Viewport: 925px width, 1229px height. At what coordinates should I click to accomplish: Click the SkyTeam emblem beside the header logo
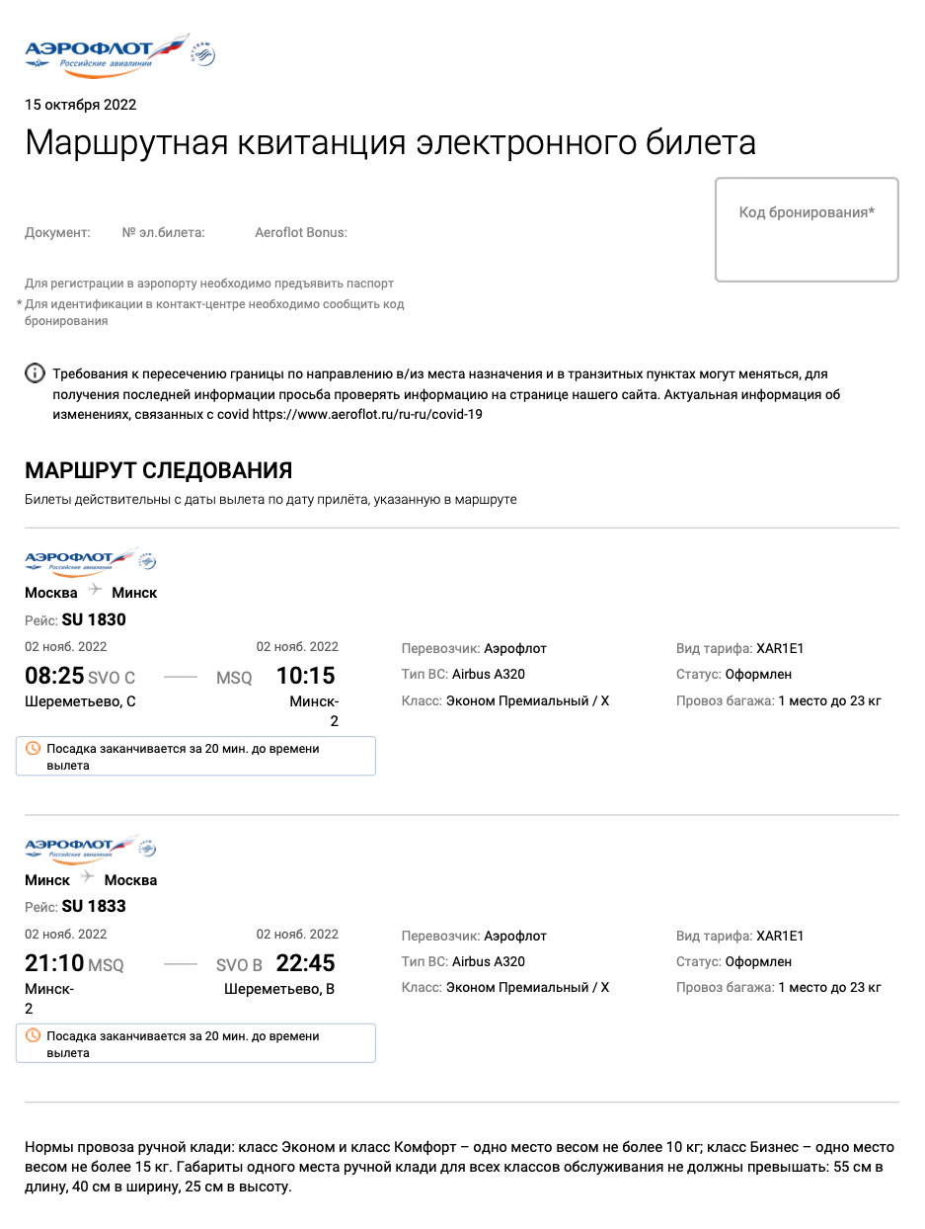[202, 52]
